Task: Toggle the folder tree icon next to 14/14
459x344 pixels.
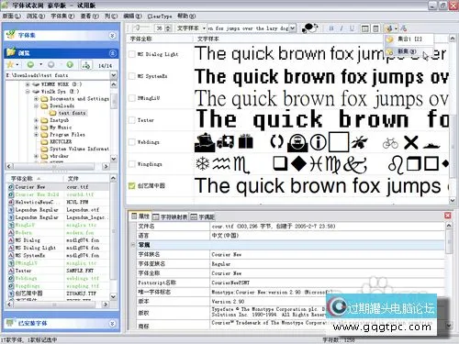Action: pyautogui.click(x=86, y=65)
